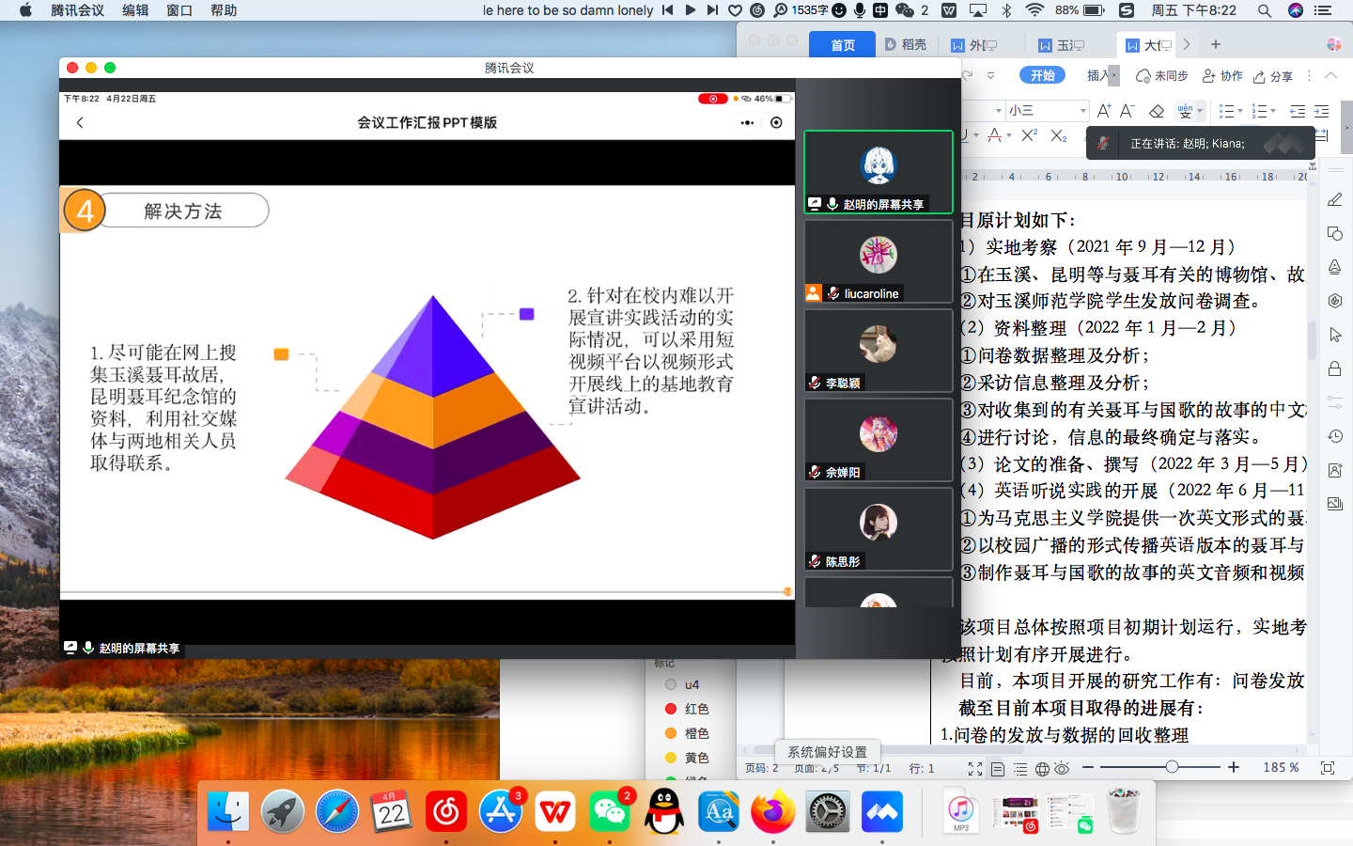This screenshot has height=846, width=1353.
Task: Open the history clock icon in sidebar
Action: click(x=1334, y=436)
